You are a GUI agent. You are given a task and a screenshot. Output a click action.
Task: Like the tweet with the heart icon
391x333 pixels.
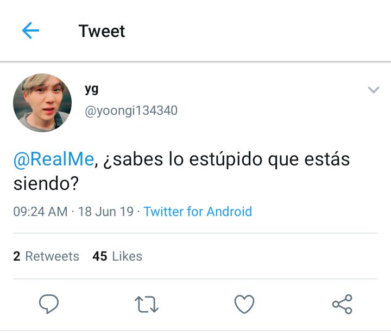coord(244,304)
